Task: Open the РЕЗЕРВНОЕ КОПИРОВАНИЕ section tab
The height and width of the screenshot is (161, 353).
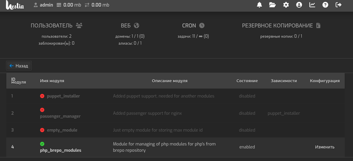Action: click(x=281, y=25)
